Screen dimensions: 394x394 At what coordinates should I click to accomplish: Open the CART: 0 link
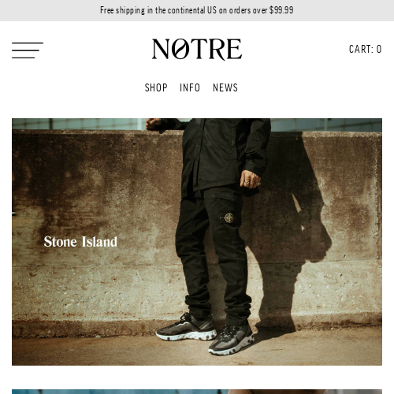click(x=365, y=49)
